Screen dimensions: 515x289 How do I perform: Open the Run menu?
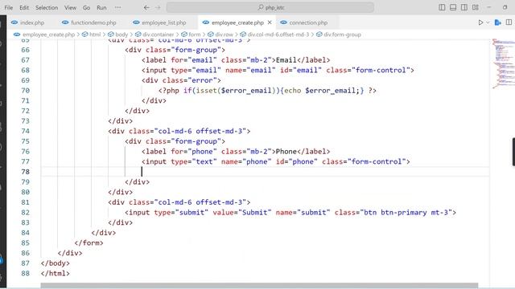click(101, 7)
